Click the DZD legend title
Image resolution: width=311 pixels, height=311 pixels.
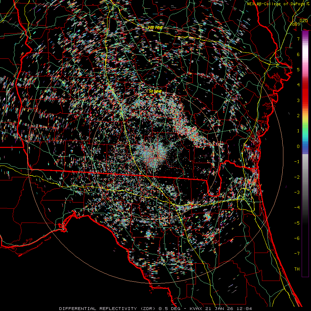(x=303, y=21)
